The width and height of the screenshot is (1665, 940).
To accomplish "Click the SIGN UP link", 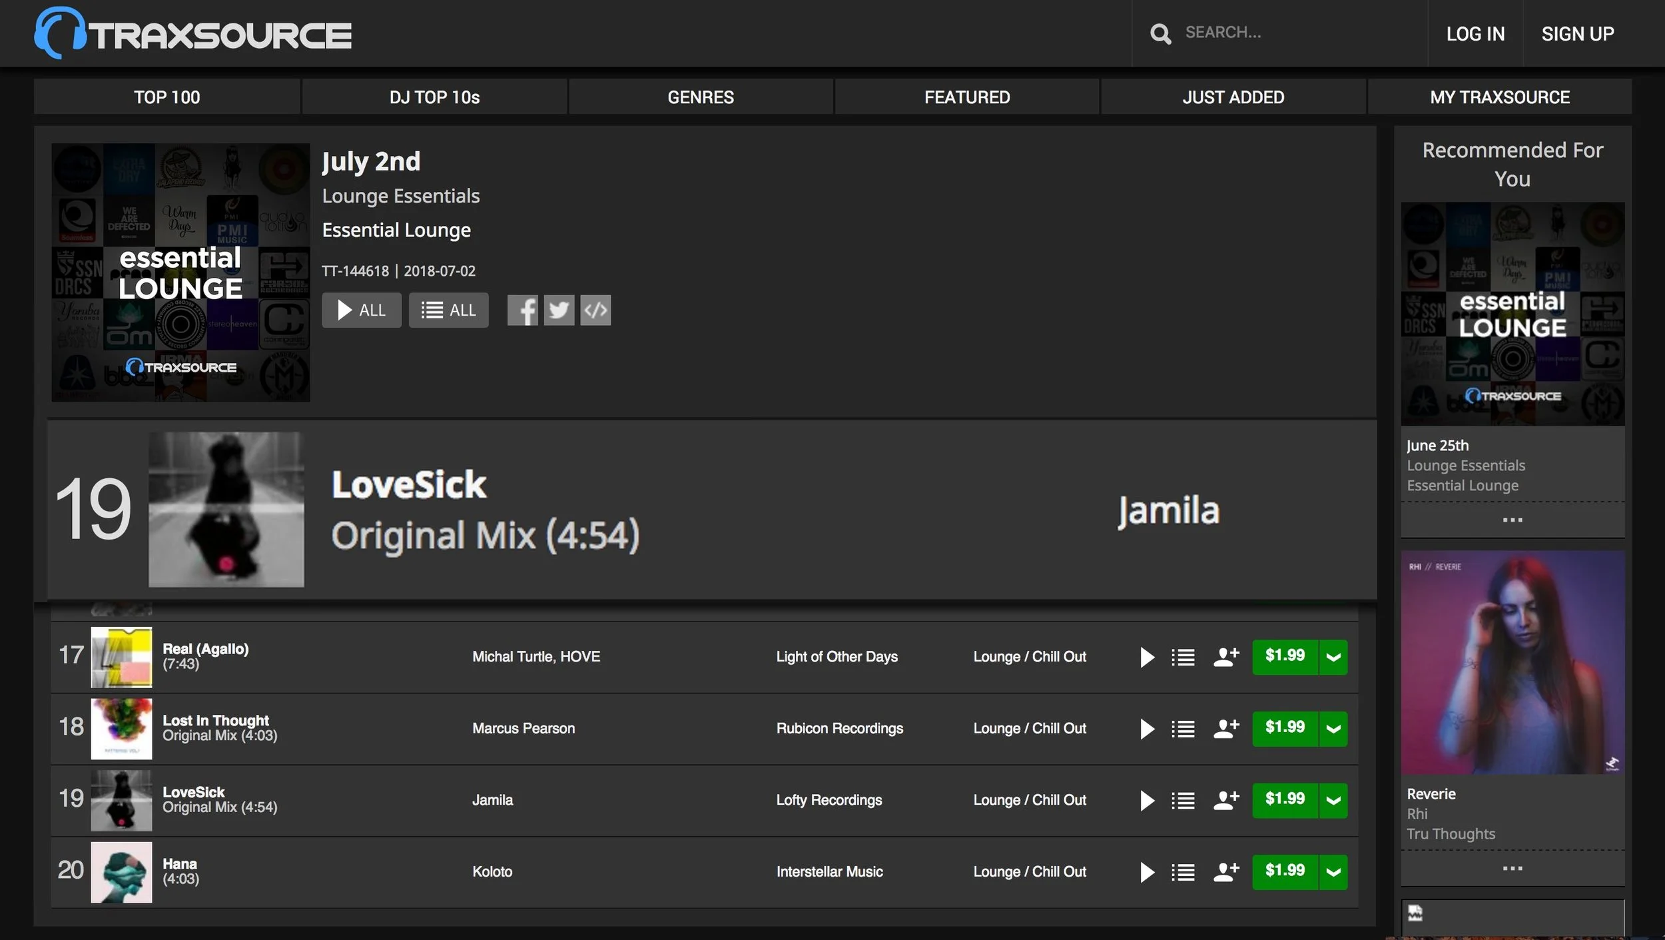I will pyautogui.click(x=1578, y=33).
